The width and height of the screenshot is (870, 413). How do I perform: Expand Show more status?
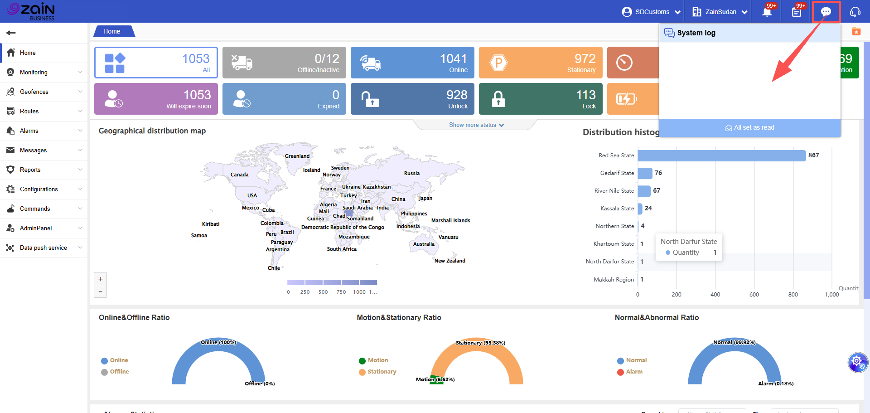(x=476, y=125)
